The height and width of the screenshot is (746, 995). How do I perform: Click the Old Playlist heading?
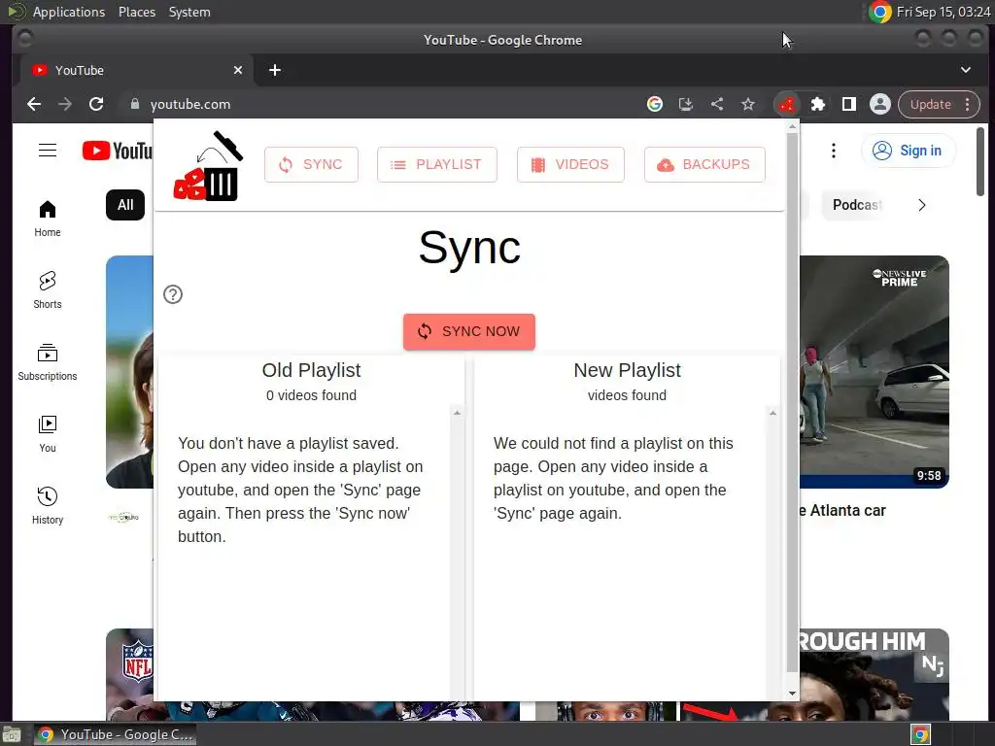pos(312,370)
